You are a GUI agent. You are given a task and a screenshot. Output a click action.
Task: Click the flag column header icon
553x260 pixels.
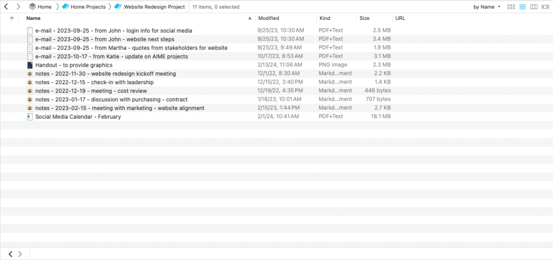(12, 18)
